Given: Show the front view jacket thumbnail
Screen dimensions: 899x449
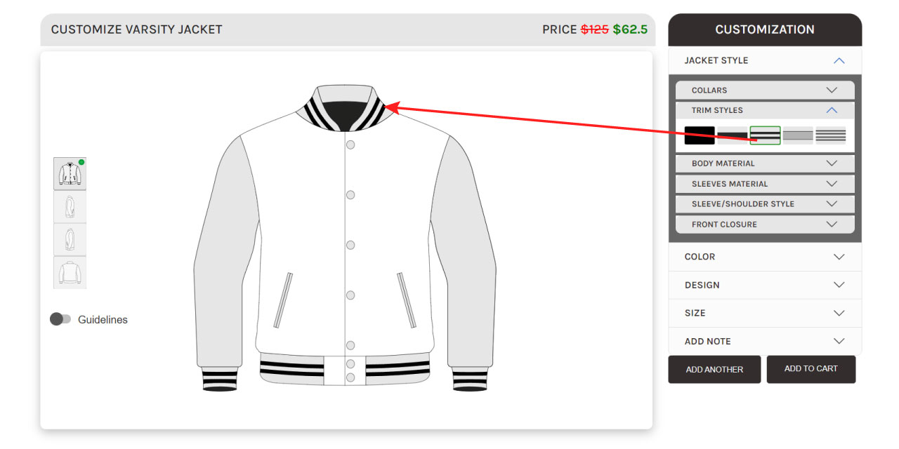Looking at the screenshot, I should click(70, 173).
